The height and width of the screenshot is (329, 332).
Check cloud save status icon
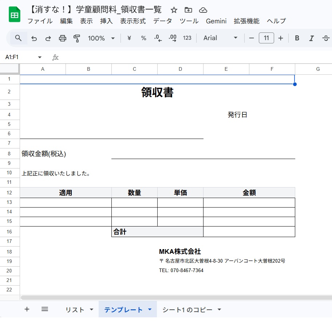coord(203,10)
